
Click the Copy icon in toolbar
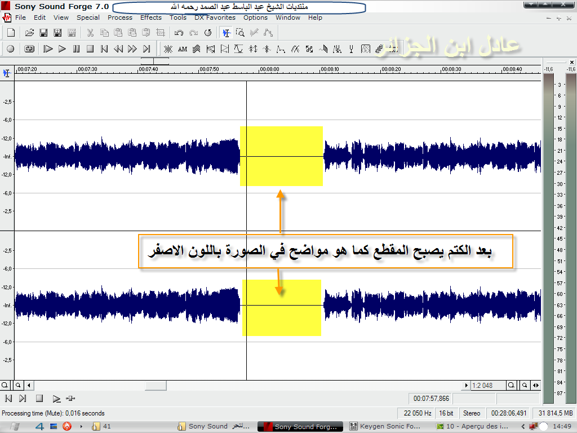104,33
